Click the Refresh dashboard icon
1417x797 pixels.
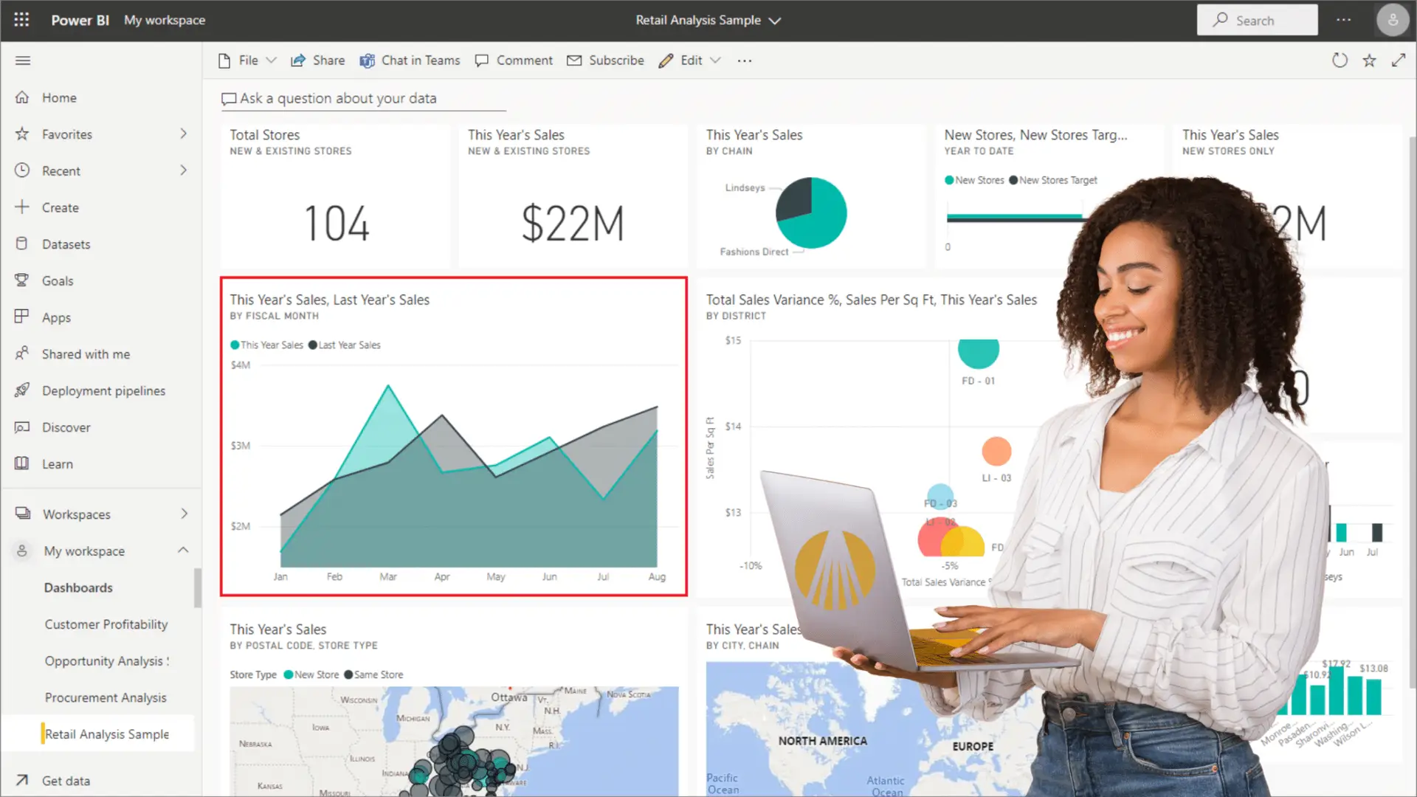pyautogui.click(x=1340, y=61)
